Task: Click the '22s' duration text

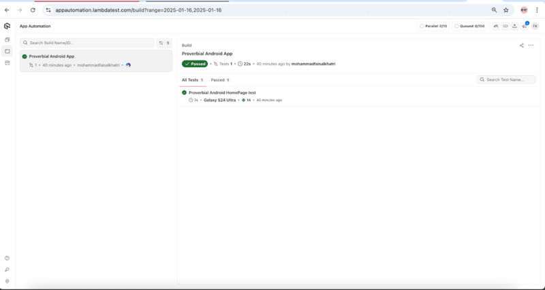Action: 247,64
